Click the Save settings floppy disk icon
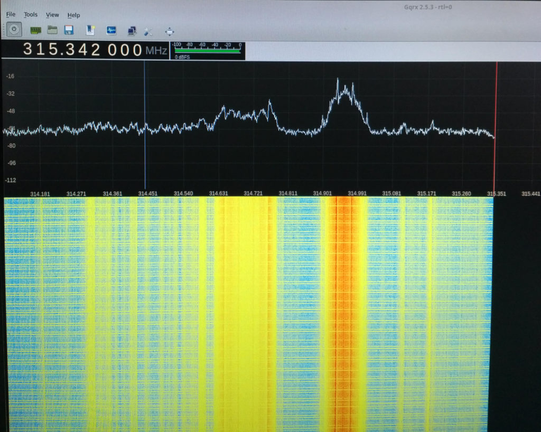The image size is (541, 432). click(69, 30)
